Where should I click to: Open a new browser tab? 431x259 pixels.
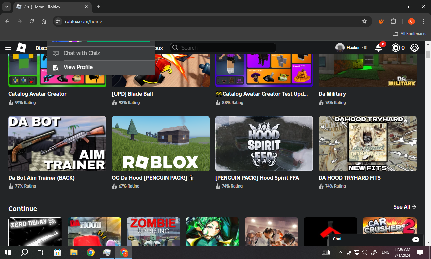pyautogui.click(x=98, y=7)
